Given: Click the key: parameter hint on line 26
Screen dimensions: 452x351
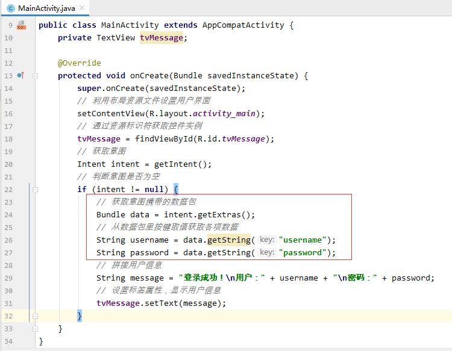Looking at the screenshot, I should click(267, 240).
